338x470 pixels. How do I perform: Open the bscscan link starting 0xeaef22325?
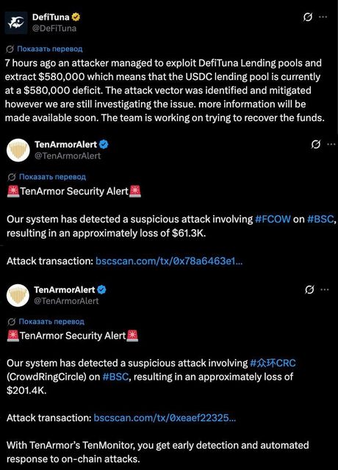[x=165, y=418]
